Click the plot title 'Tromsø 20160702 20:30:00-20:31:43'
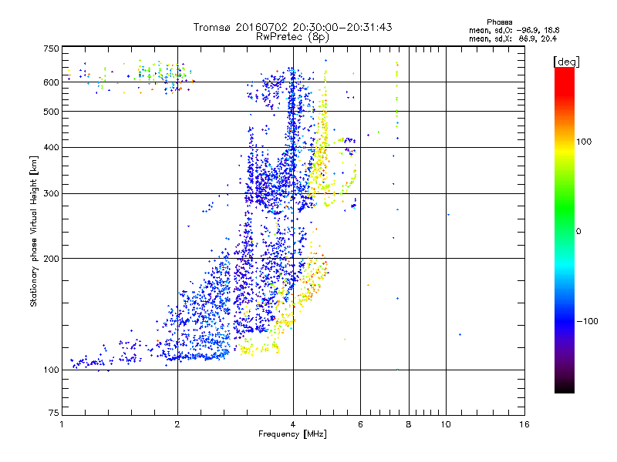617x462 pixels. (x=292, y=27)
